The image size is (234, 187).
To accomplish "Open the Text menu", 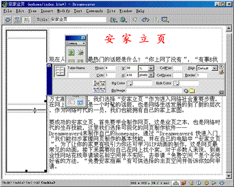I will (78, 11).
